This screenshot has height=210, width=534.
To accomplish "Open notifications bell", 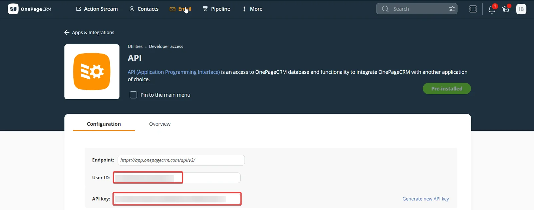I will [x=492, y=9].
